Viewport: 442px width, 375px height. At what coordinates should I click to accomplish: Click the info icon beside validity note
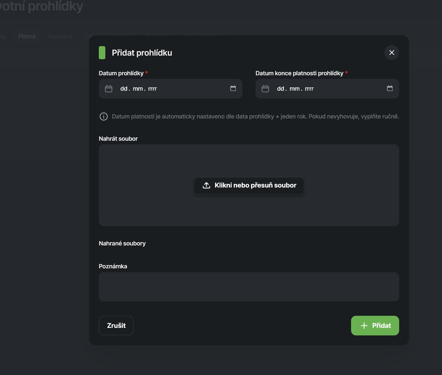104,116
